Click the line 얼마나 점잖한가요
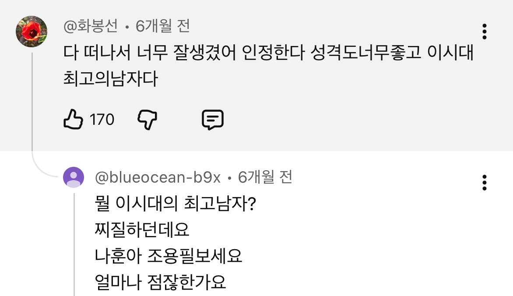Screen dimensions: 513x296 tap(160, 282)
